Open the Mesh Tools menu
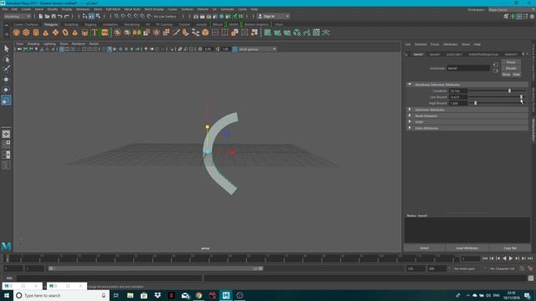 pyautogui.click(x=132, y=9)
